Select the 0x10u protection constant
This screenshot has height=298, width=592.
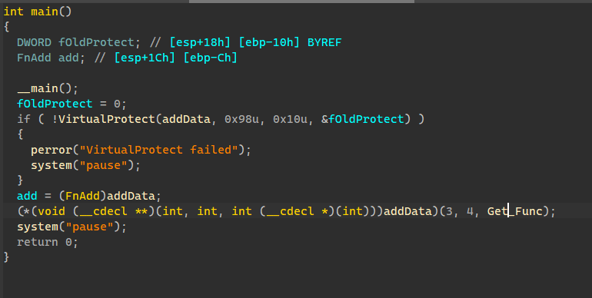point(290,119)
